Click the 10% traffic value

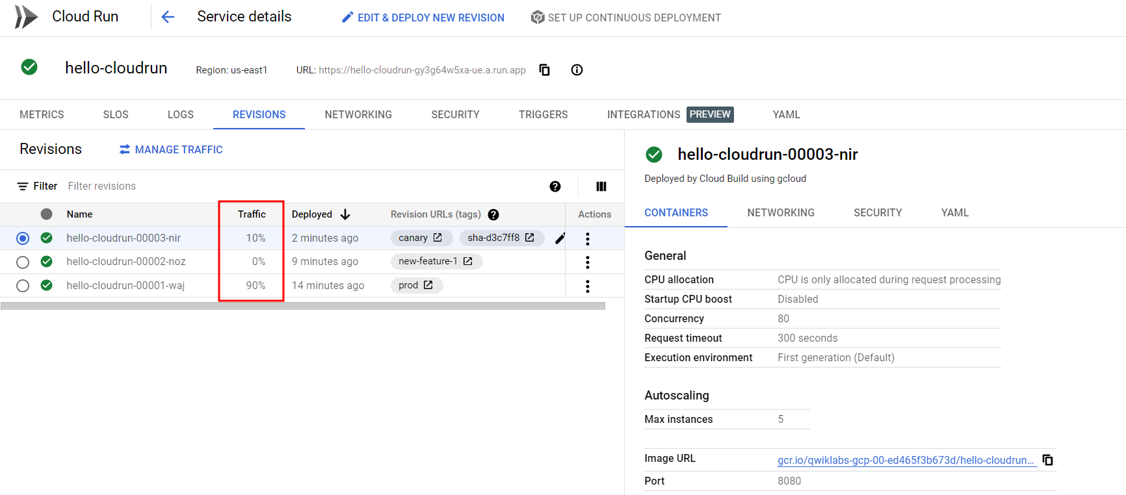[255, 238]
